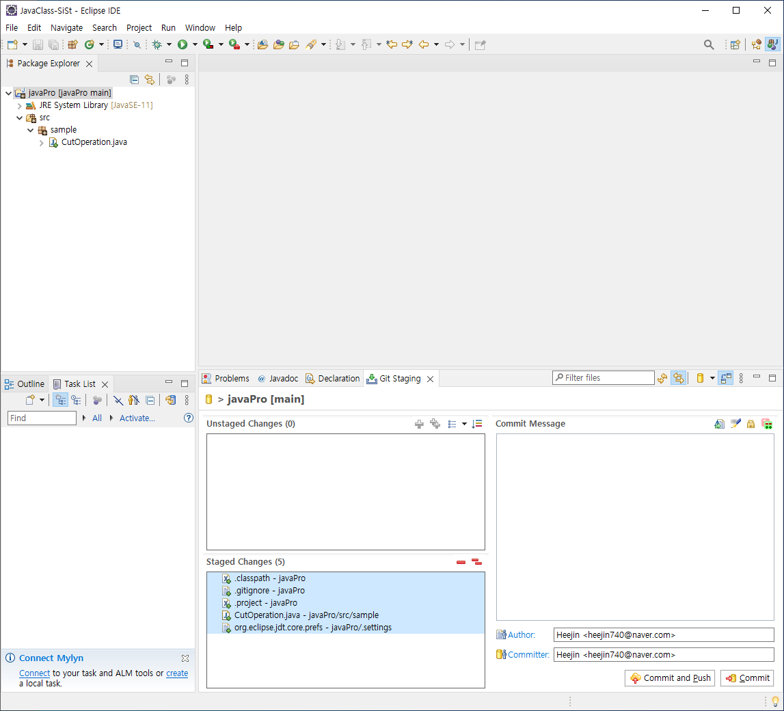The width and height of the screenshot is (784, 711).
Task: Expand CutOperation.java in Package Explorer
Action: coord(42,142)
